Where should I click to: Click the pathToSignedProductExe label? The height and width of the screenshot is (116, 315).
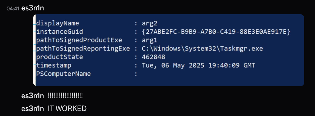click(x=79, y=40)
